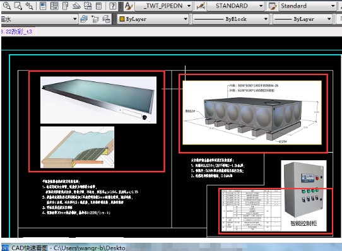Select the 22改彩_t3 drawing tab
Screen dimensions: 342x251
point(18,32)
